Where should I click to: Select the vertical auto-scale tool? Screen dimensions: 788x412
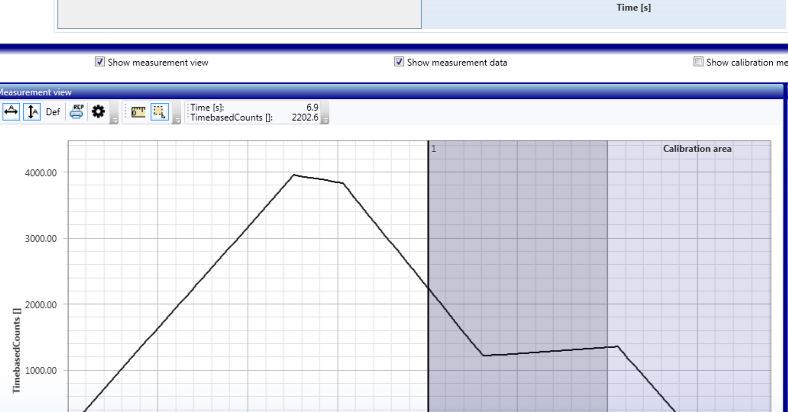[x=31, y=112]
